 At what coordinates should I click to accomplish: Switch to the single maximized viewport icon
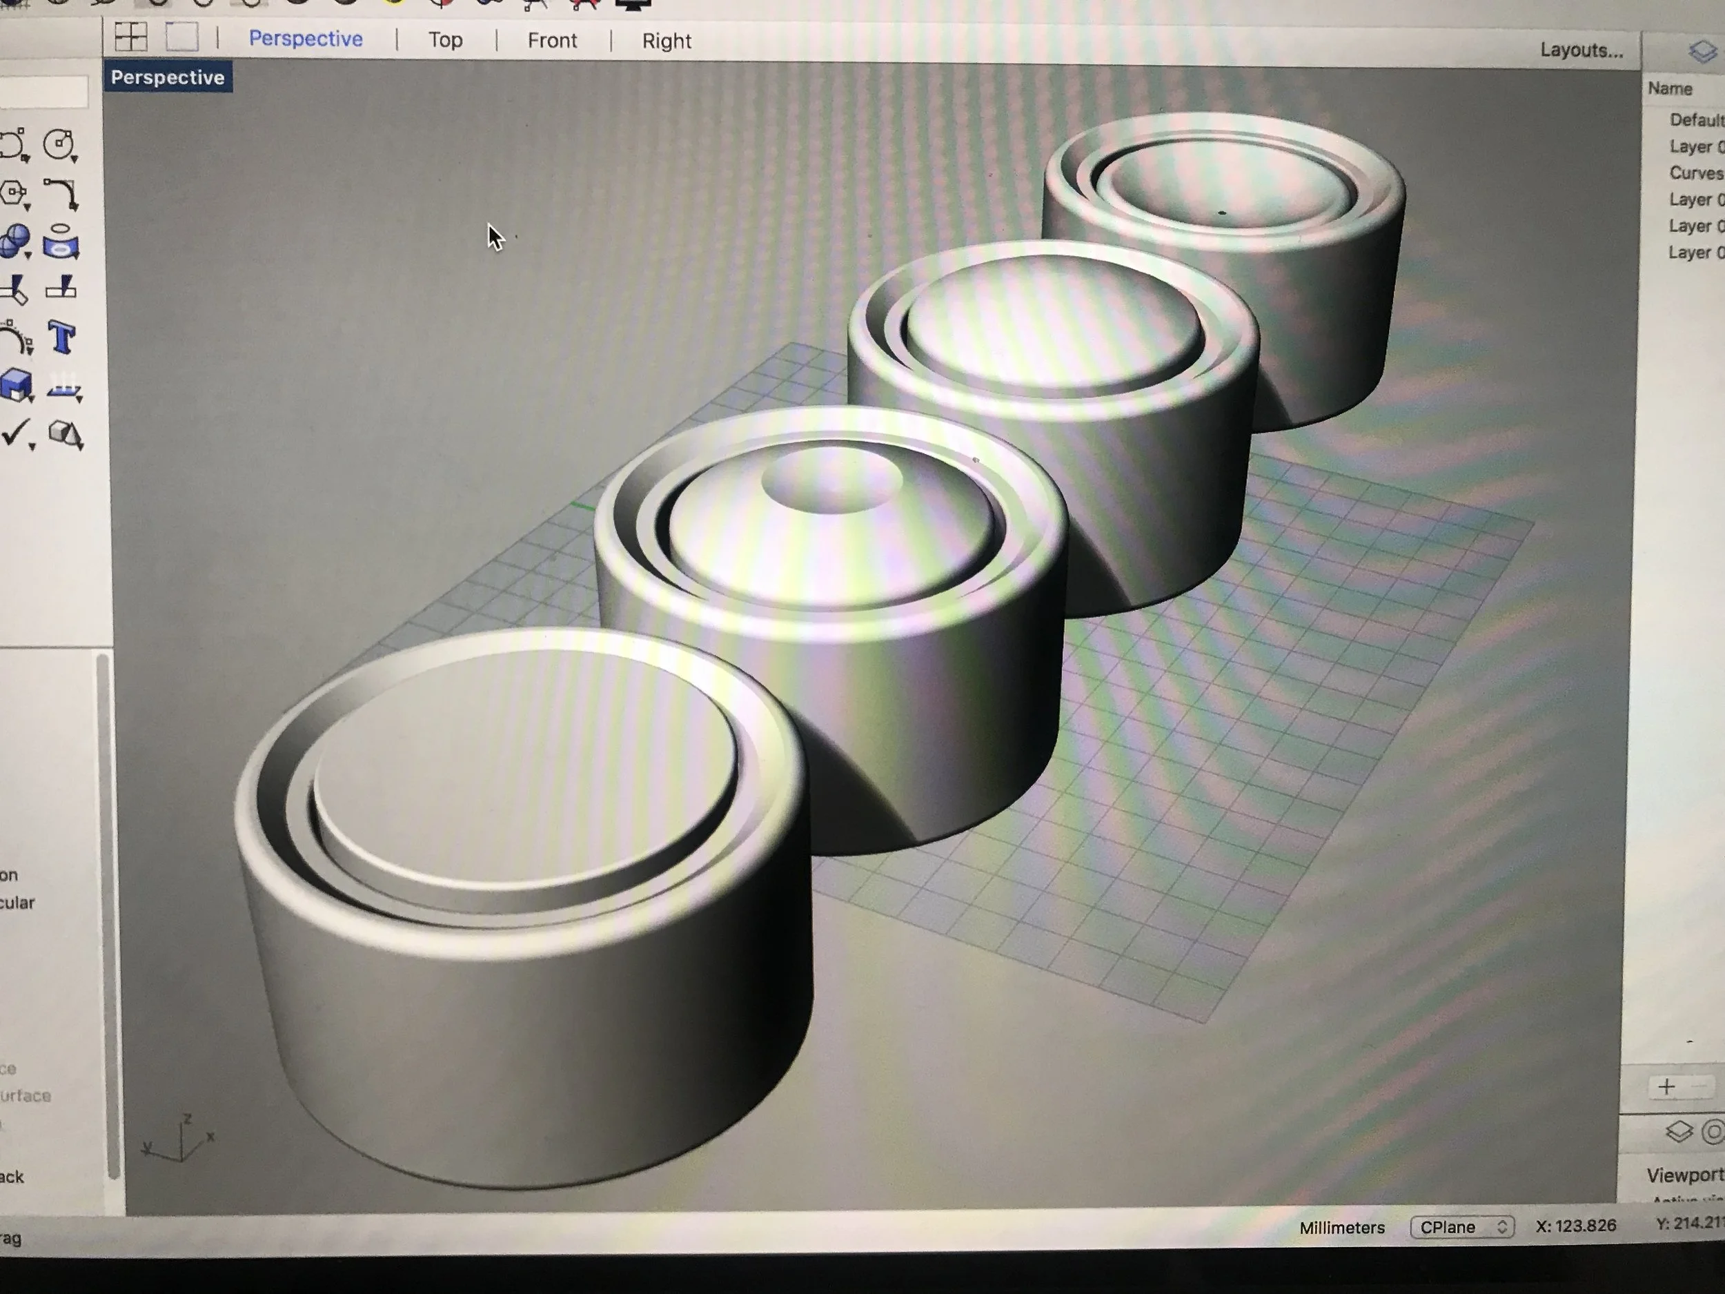point(182,37)
